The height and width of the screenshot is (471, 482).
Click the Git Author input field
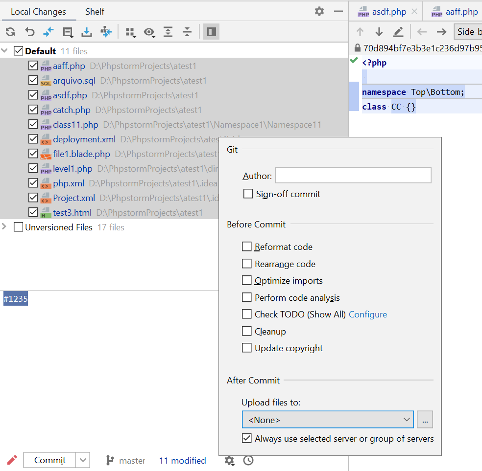[353, 175]
